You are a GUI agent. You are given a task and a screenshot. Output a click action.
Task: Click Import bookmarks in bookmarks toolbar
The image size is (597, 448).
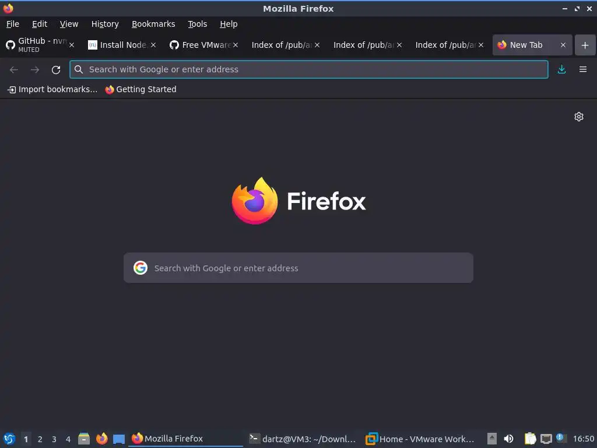(x=52, y=89)
